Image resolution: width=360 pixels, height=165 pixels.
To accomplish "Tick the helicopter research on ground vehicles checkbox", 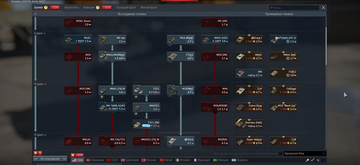I will (x=281, y=153).
